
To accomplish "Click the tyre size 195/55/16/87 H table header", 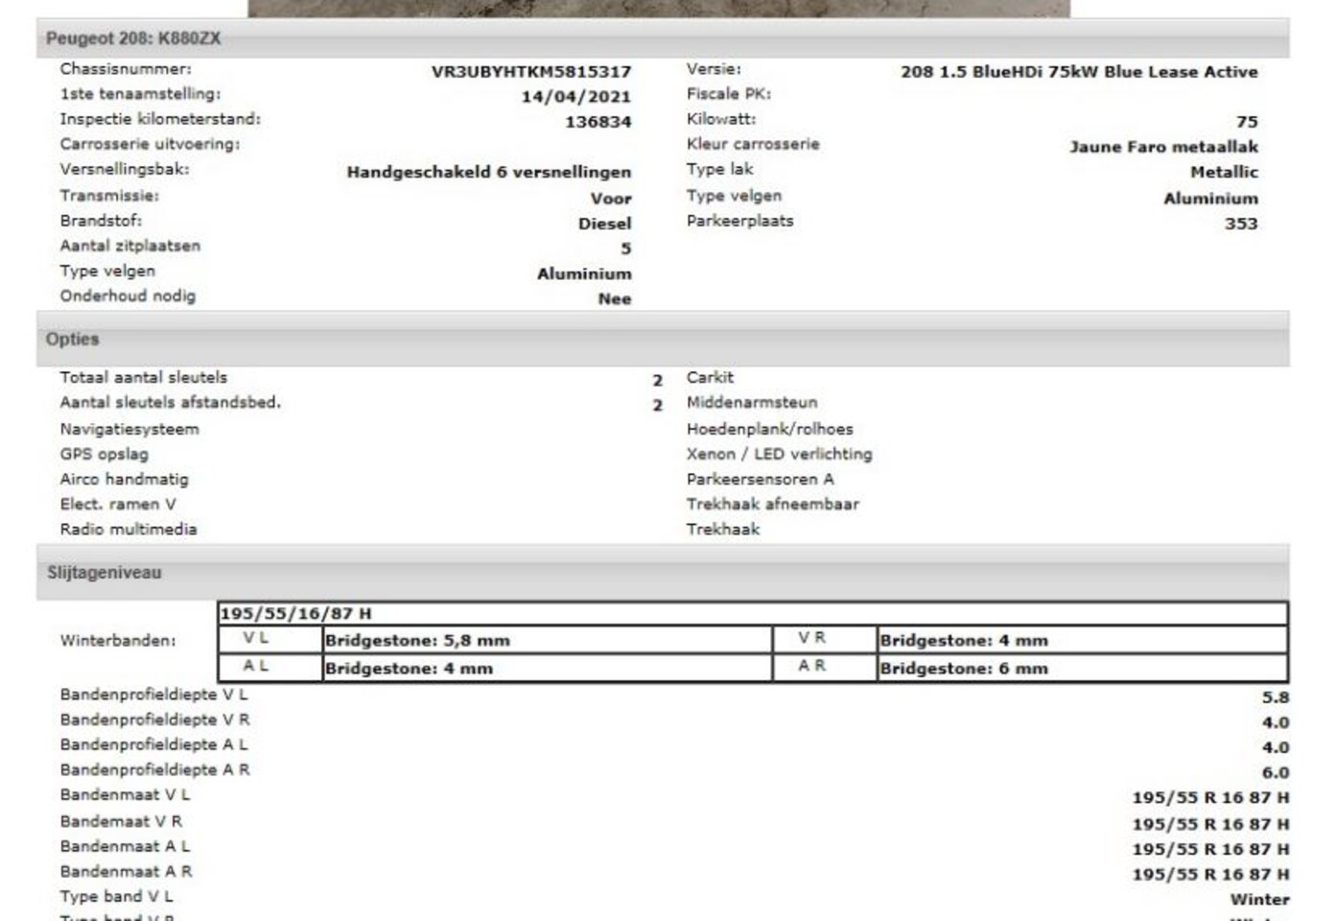I will 295,614.
